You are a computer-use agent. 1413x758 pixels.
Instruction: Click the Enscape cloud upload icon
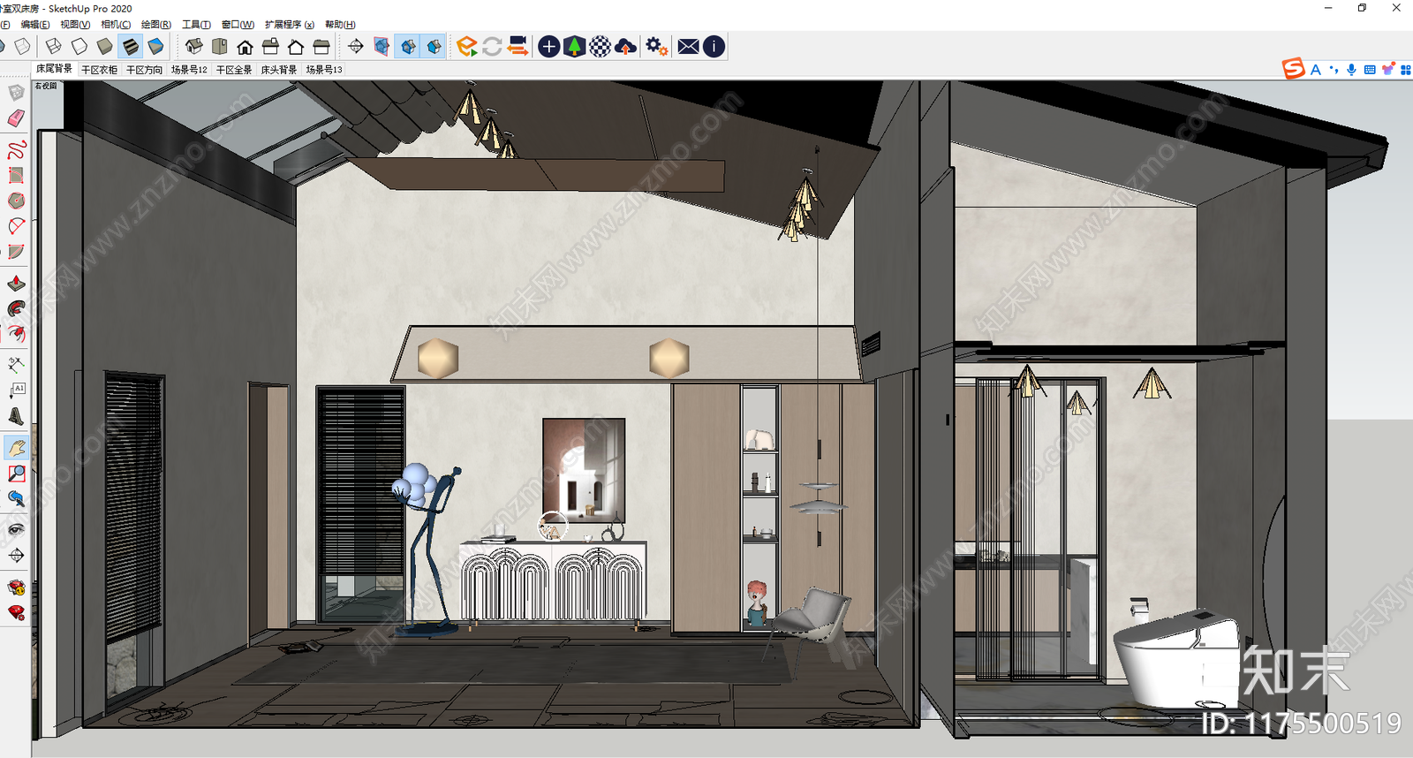coord(626,46)
